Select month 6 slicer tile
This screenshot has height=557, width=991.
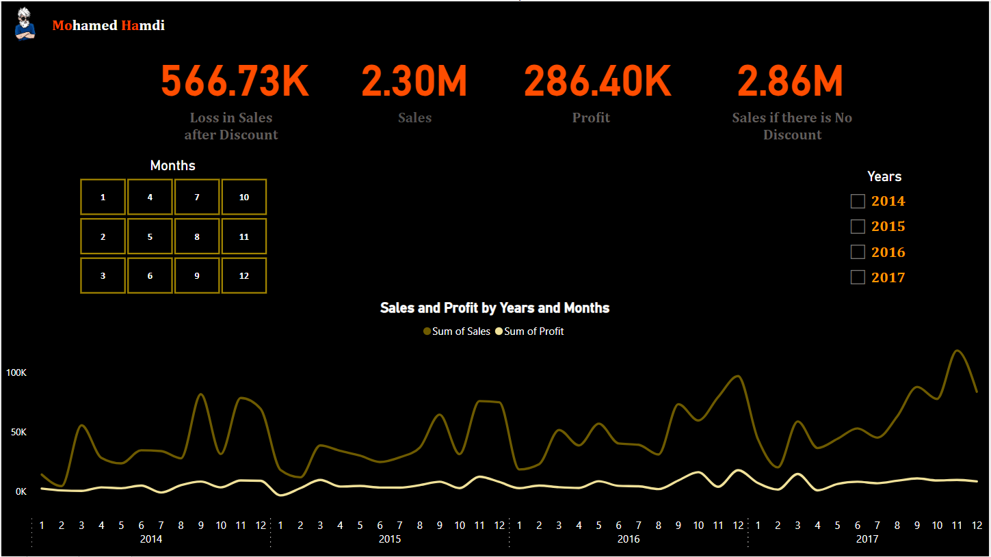pyautogui.click(x=150, y=276)
